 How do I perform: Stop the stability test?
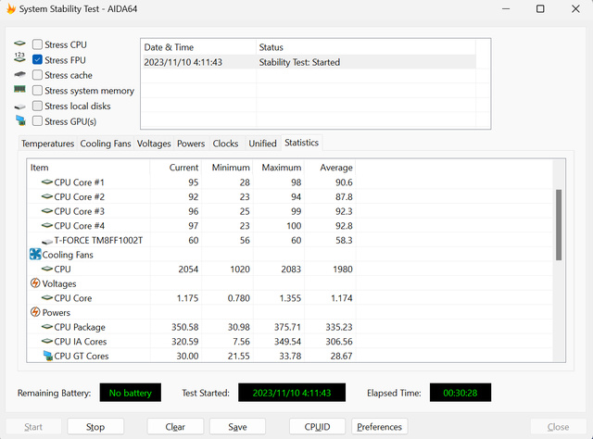point(95,427)
